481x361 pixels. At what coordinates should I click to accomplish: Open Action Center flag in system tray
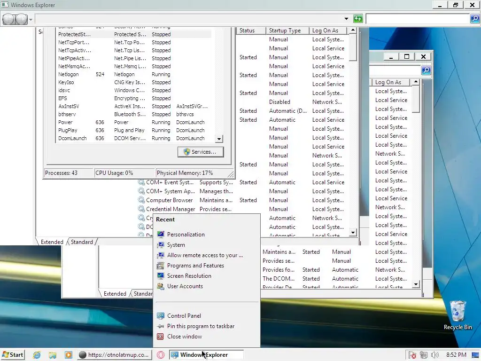pyautogui.click(x=412, y=355)
